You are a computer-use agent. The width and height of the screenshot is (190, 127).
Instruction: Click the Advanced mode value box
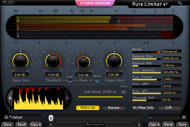point(172,52)
